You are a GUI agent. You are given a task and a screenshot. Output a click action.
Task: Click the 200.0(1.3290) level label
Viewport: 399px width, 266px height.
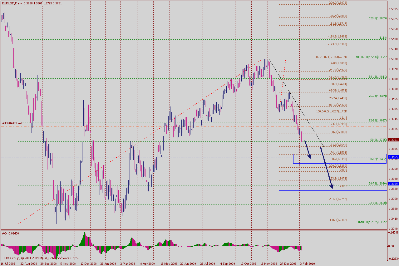[338, 165]
